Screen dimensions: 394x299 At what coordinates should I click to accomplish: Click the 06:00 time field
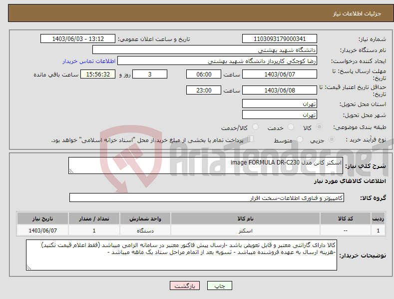click(204, 74)
